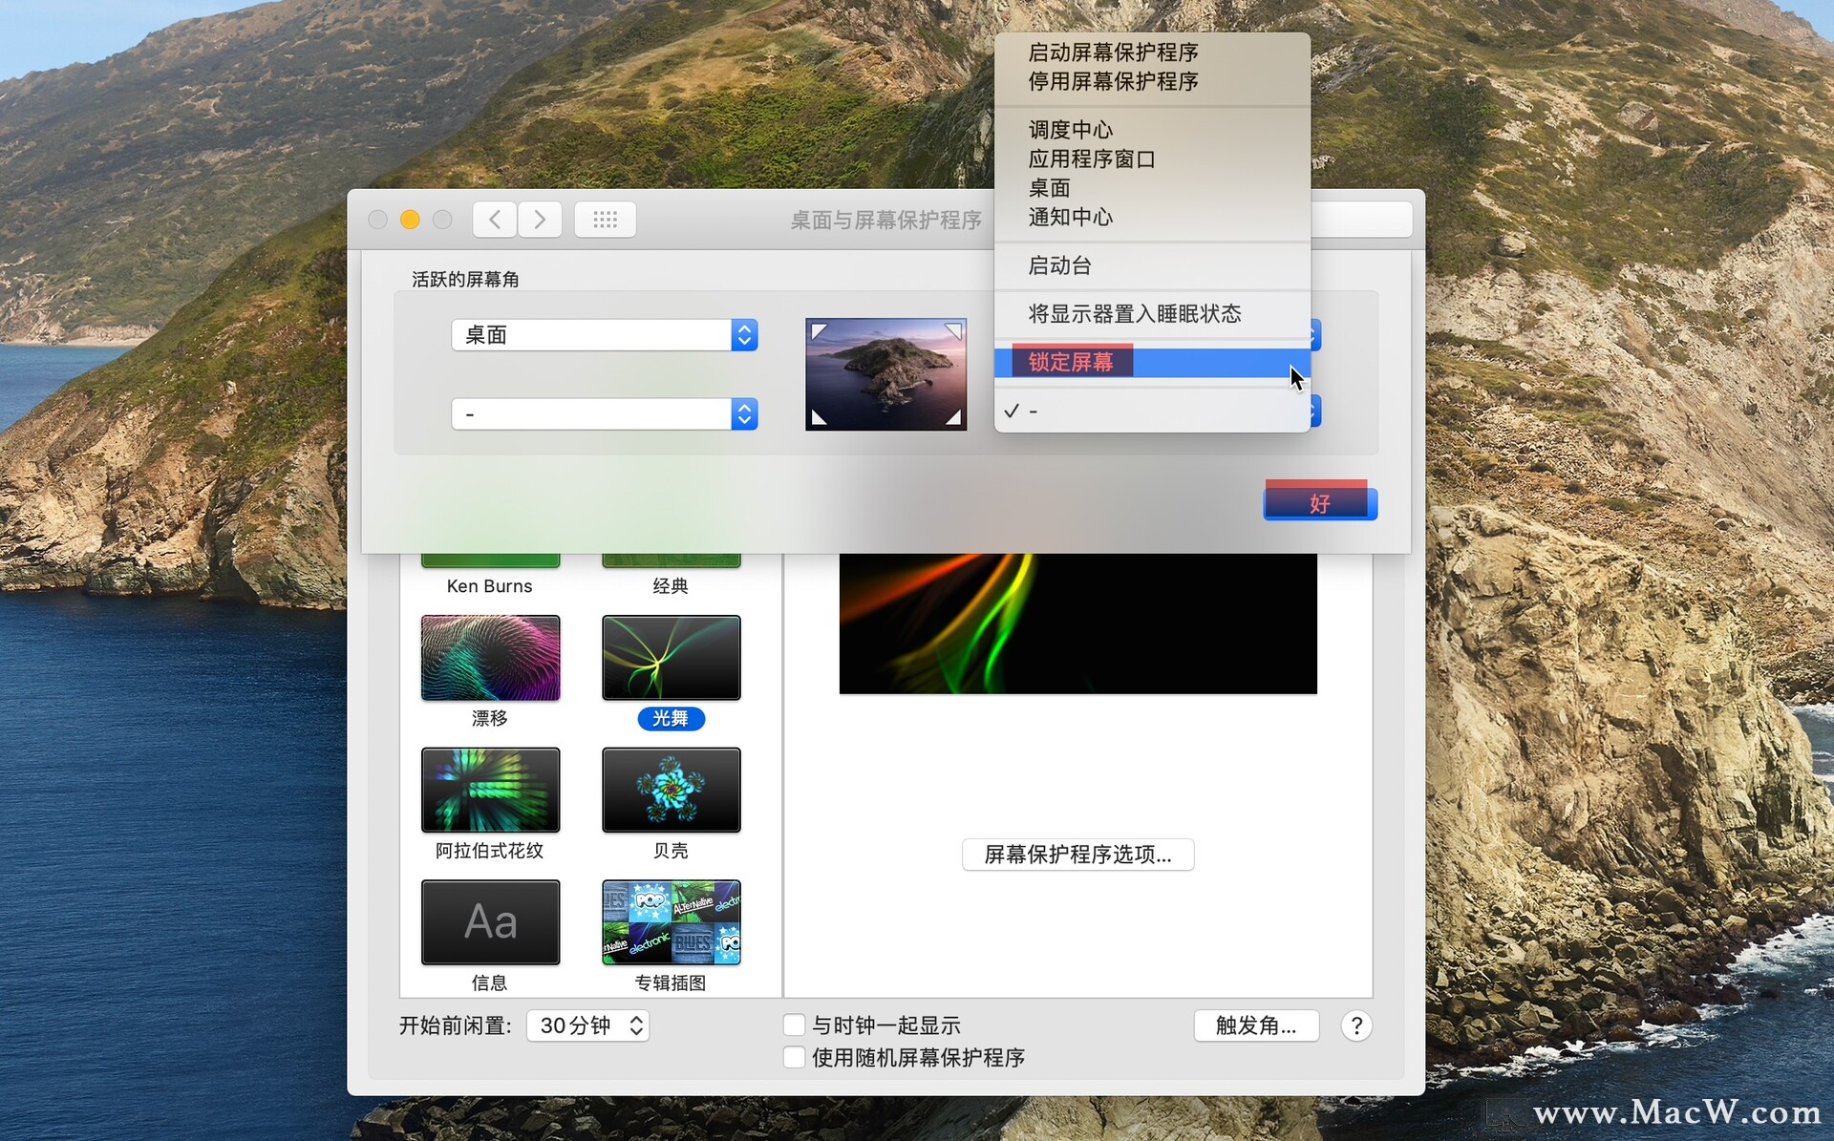Adjust the 开始前闲置 time stepper
Image resolution: width=1834 pixels, height=1141 pixels.
click(x=636, y=1025)
